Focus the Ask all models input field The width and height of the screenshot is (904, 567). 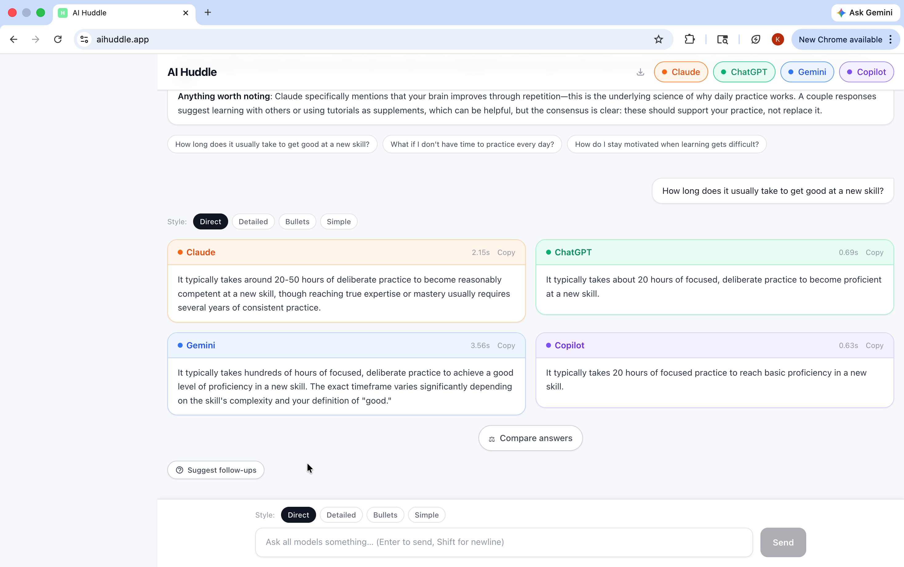(503, 542)
